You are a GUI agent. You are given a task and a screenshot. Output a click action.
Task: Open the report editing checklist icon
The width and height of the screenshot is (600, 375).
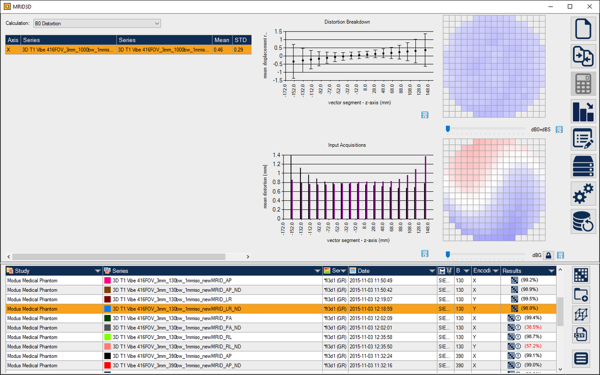(x=583, y=139)
